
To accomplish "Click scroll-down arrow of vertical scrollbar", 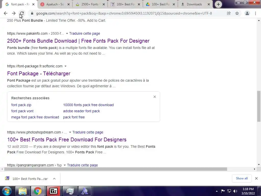I will [259, 165].
